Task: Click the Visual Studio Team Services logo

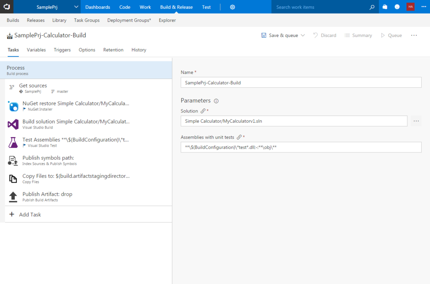Action: (7, 7)
